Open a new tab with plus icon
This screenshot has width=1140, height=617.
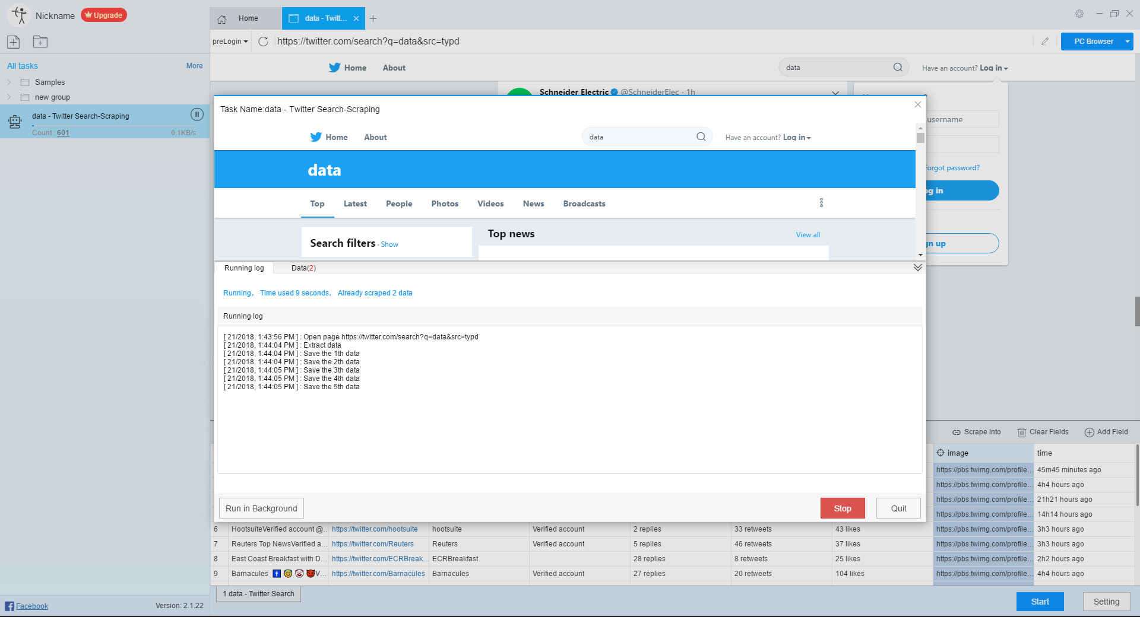tap(373, 18)
